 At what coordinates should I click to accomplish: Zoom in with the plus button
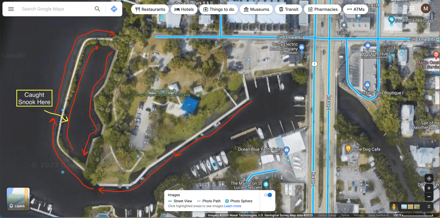point(429,188)
